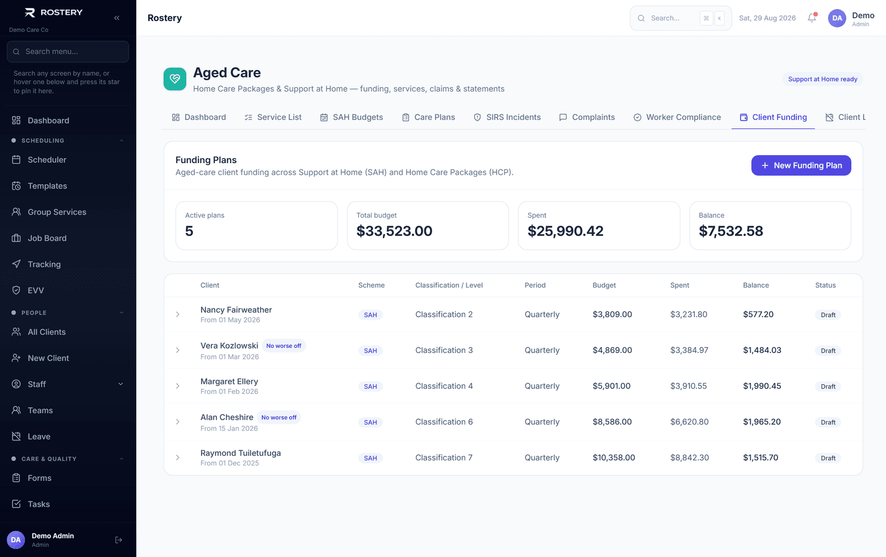Click the Tasks checkbox icon in the sidebar

pos(16,504)
